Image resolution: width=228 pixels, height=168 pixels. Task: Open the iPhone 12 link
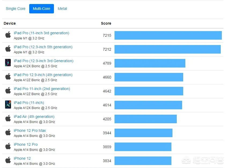coord(22,158)
